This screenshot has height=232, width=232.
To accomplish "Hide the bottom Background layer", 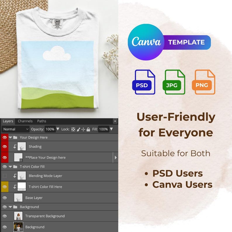I will pyautogui.click(x=5, y=227).
